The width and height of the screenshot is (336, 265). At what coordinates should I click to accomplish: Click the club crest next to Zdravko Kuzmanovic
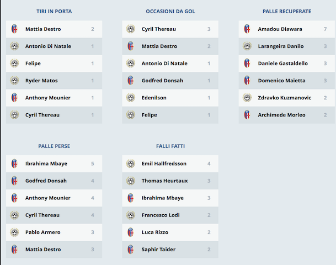pyautogui.click(x=247, y=98)
